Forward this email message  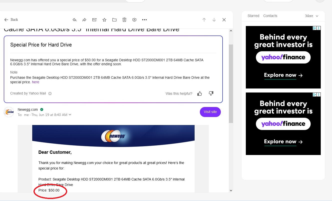(x=84, y=20)
